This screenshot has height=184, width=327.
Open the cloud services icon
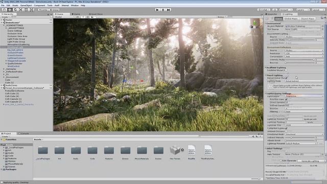(275, 10)
